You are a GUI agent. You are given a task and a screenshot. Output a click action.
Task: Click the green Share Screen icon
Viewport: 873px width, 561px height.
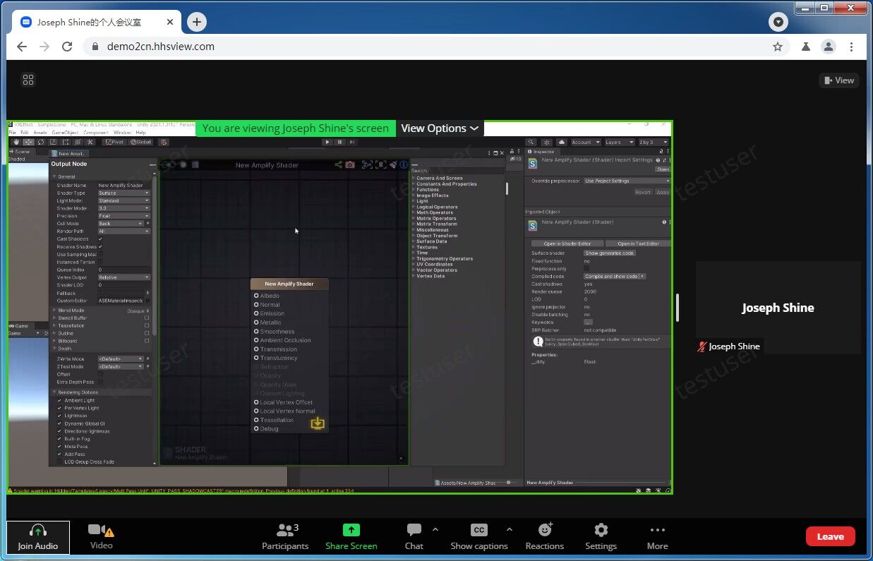pos(351,530)
